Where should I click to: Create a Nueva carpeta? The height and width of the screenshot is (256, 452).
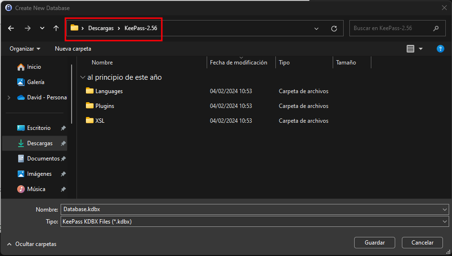click(73, 49)
